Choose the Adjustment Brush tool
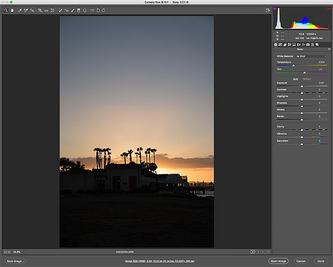 click(x=72, y=10)
